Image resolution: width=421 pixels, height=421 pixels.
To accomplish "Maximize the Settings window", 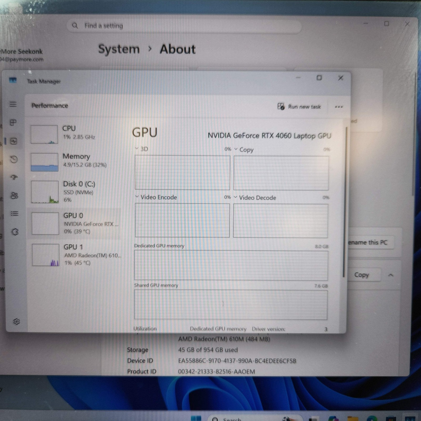I will pyautogui.click(x=387, y=24).
